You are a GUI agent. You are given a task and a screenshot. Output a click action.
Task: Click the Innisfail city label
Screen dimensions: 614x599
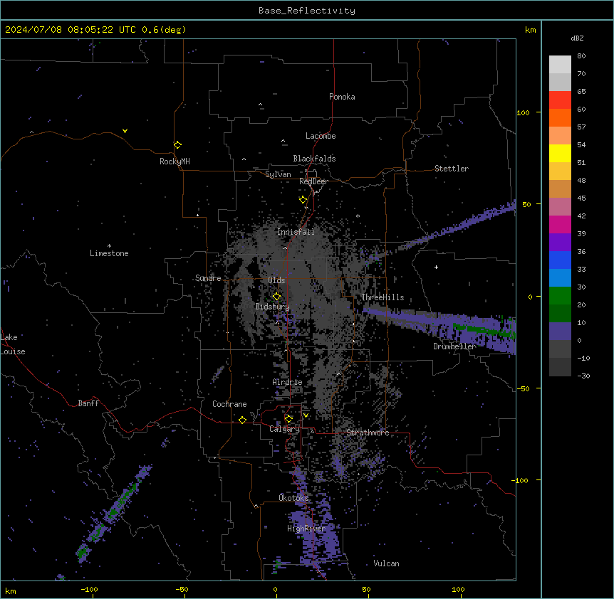point(296,232)
